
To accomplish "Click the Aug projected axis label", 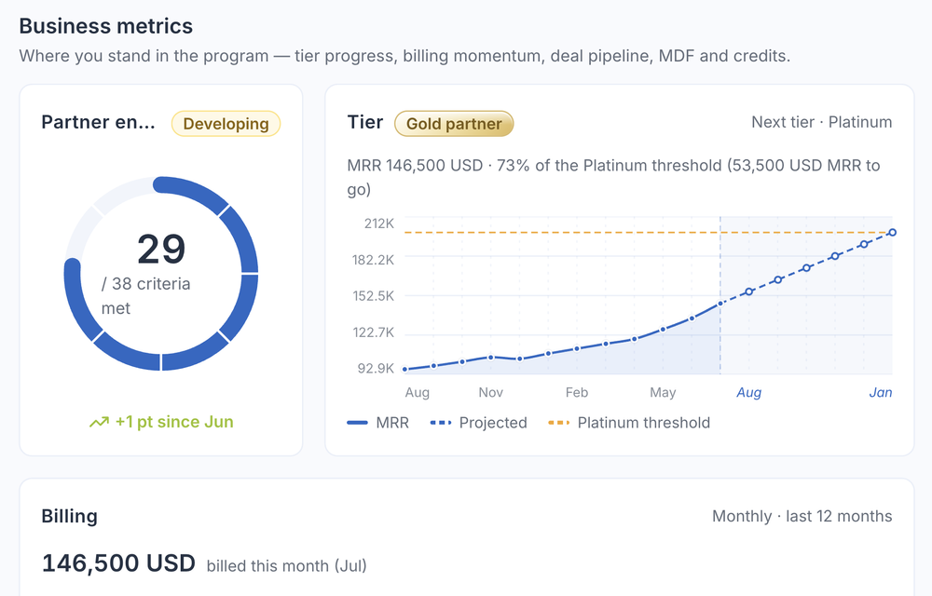I will click(x=749, y=392).
